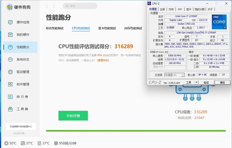Open the 查看排名 ranking link
This screenshot has height=148, width=232.
[x=103, y=60]
